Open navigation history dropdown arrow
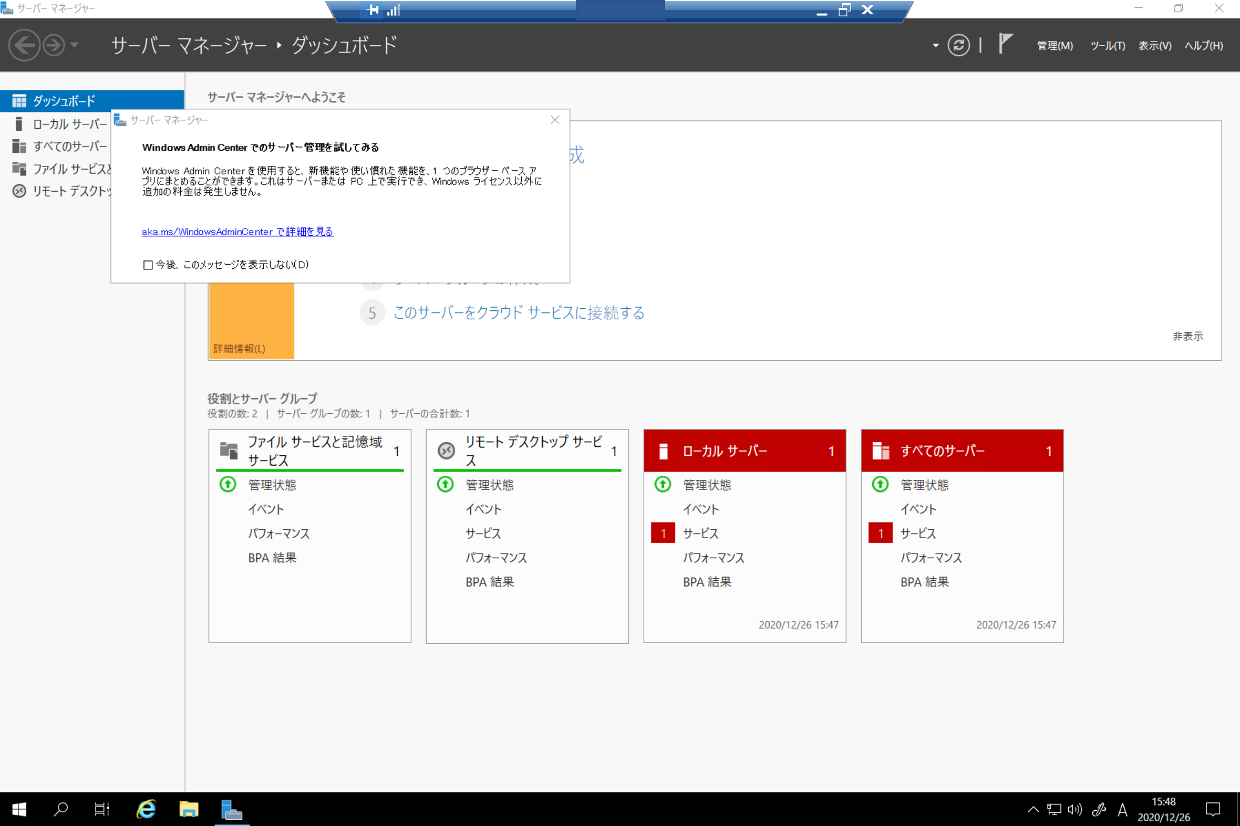Image resolution: width=1240 pixels, height=826 pixels. click(x=74, y=45)
